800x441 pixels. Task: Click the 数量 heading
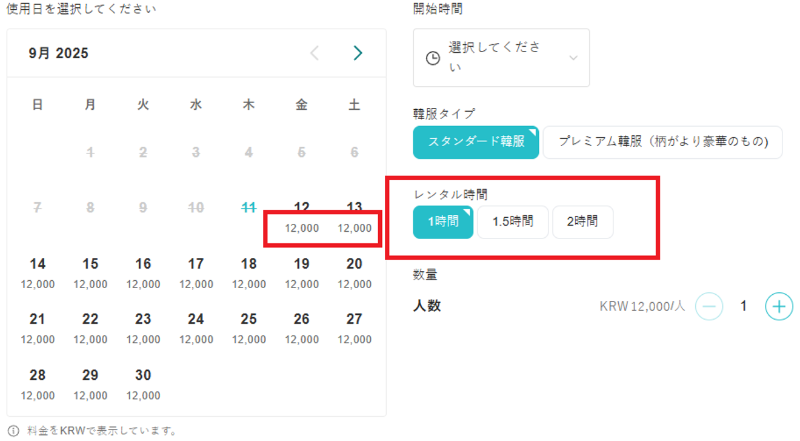click(x=425, y=275)
